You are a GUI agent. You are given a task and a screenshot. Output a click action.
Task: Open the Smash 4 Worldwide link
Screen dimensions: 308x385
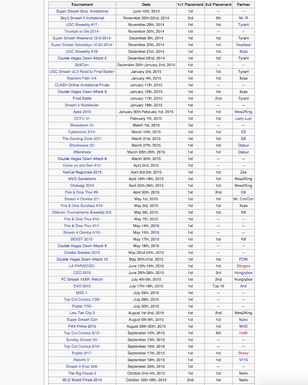(x=82, y=105)
